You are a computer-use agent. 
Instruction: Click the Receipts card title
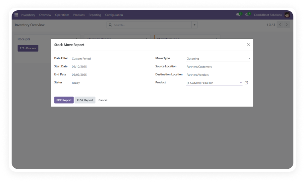pyautogui.click(x=24, y=39)
